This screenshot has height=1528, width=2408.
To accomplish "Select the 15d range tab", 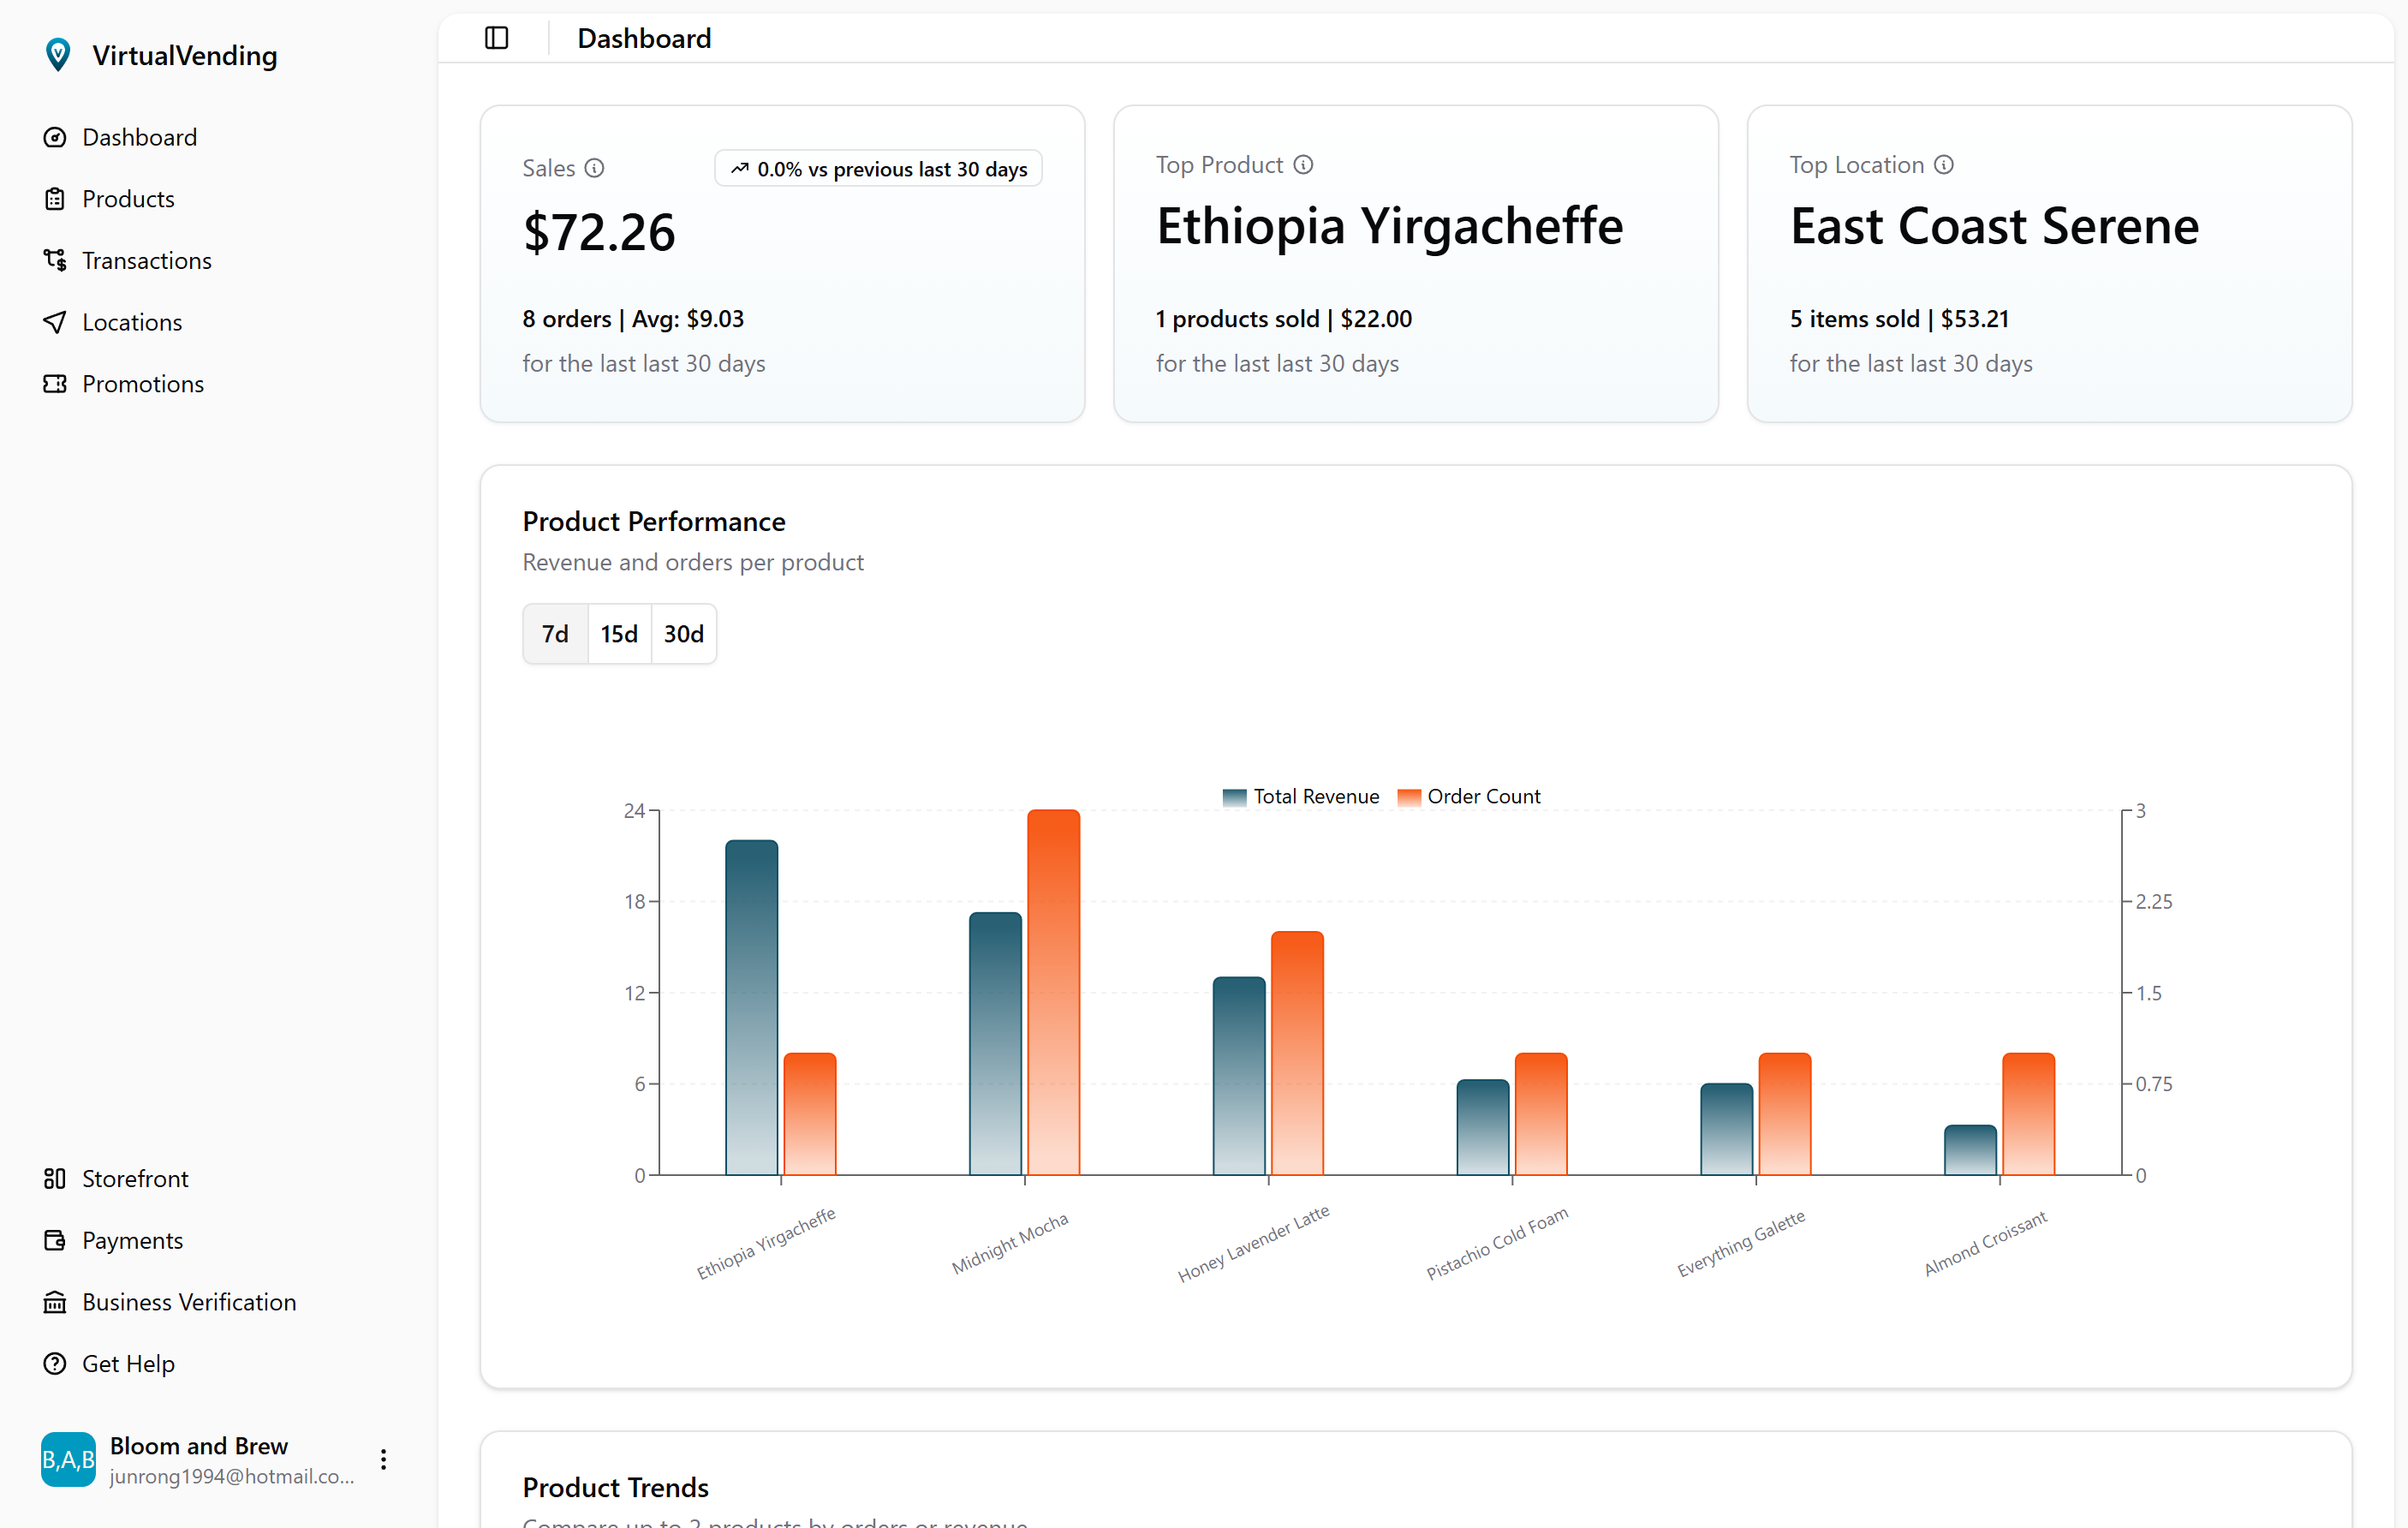I will click(619, 634).
